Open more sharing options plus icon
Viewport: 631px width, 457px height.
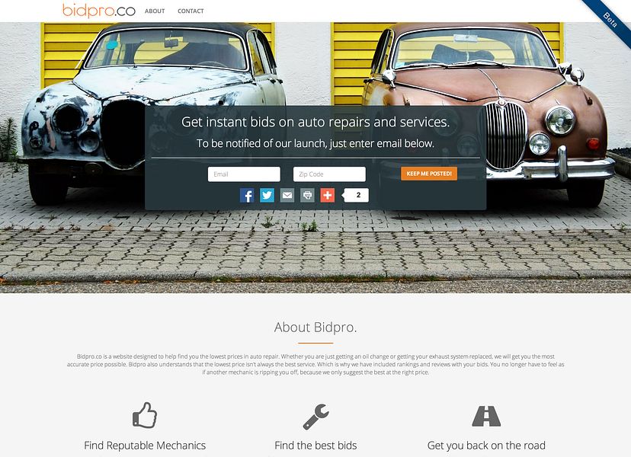point(327,196)
